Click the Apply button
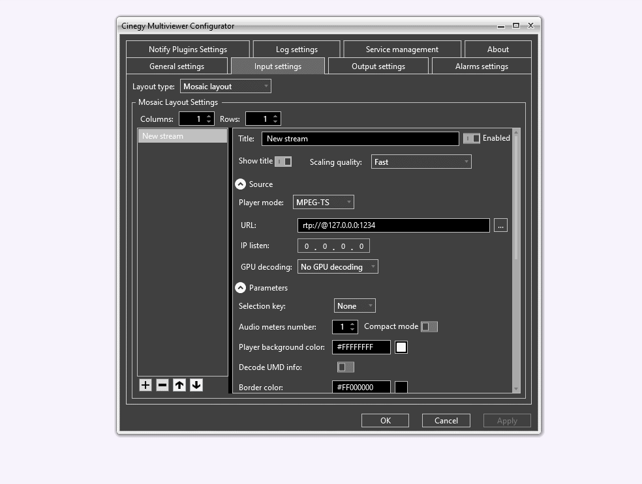This screenshot has height=484, width=642. (x=507, y=421)
